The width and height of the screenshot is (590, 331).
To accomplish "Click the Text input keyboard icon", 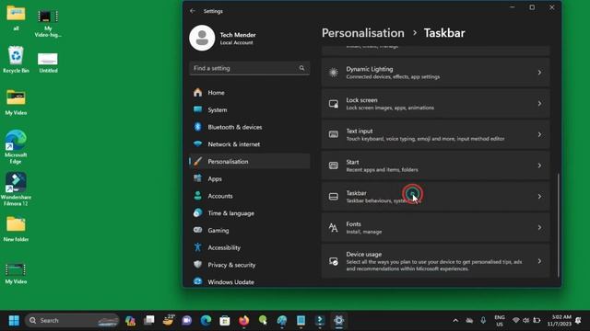I will click(x=334, y=134).
